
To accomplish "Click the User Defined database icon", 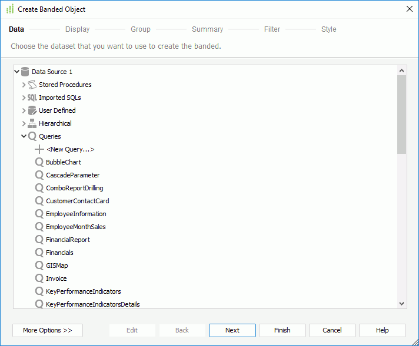I will pos(32,110).
